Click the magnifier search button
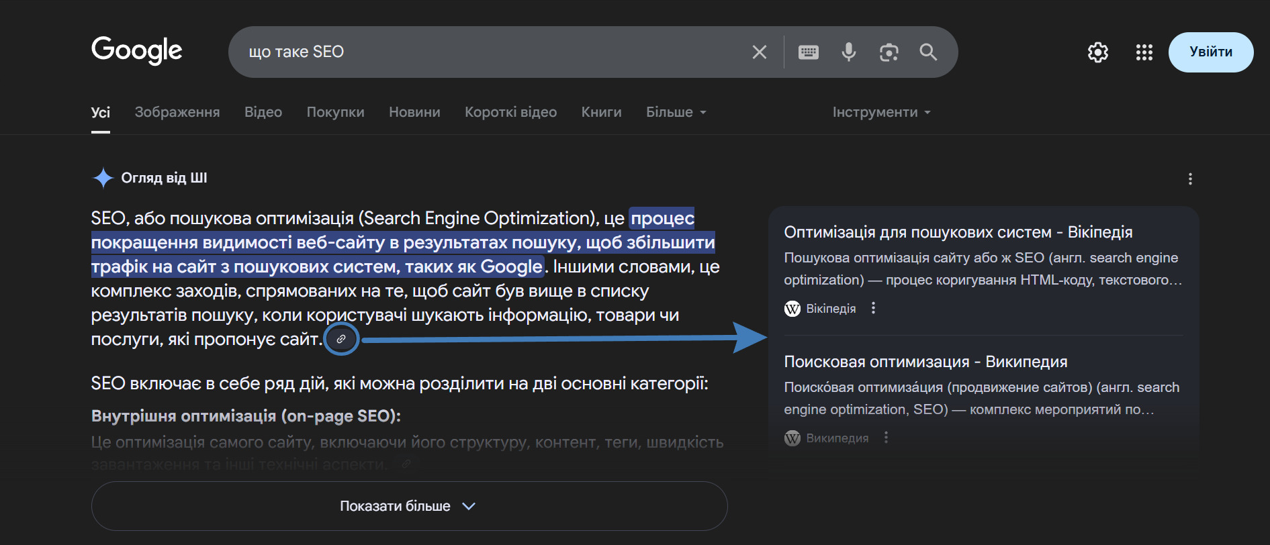 pyautogui.click(x=928, y=52)
